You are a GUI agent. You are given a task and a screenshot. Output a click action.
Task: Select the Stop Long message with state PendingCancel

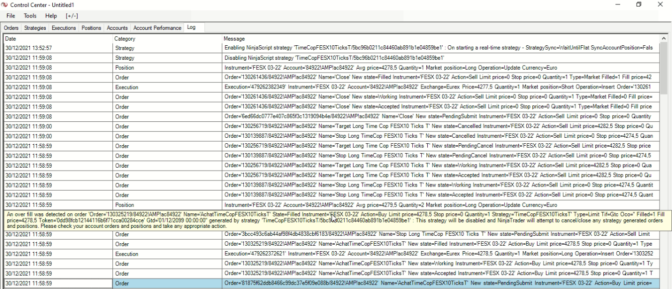(x=441, y=155)
